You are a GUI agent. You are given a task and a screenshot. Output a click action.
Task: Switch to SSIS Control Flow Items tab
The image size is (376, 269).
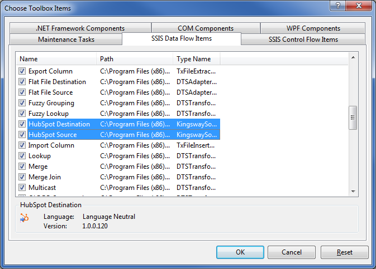(x=303, y=39)
